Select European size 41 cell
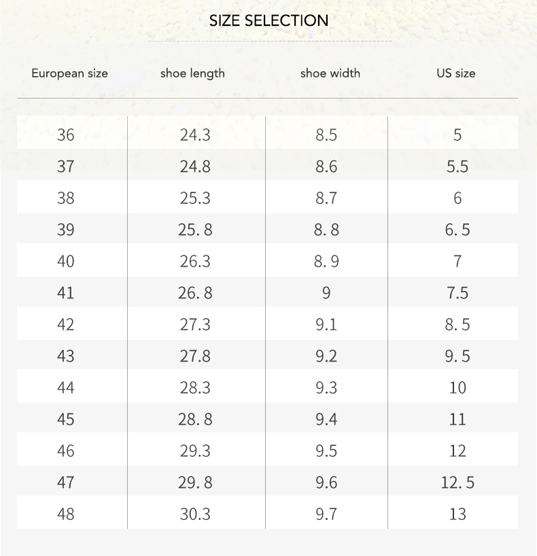This screenshot has width=537, height=556. click(66, 293)
